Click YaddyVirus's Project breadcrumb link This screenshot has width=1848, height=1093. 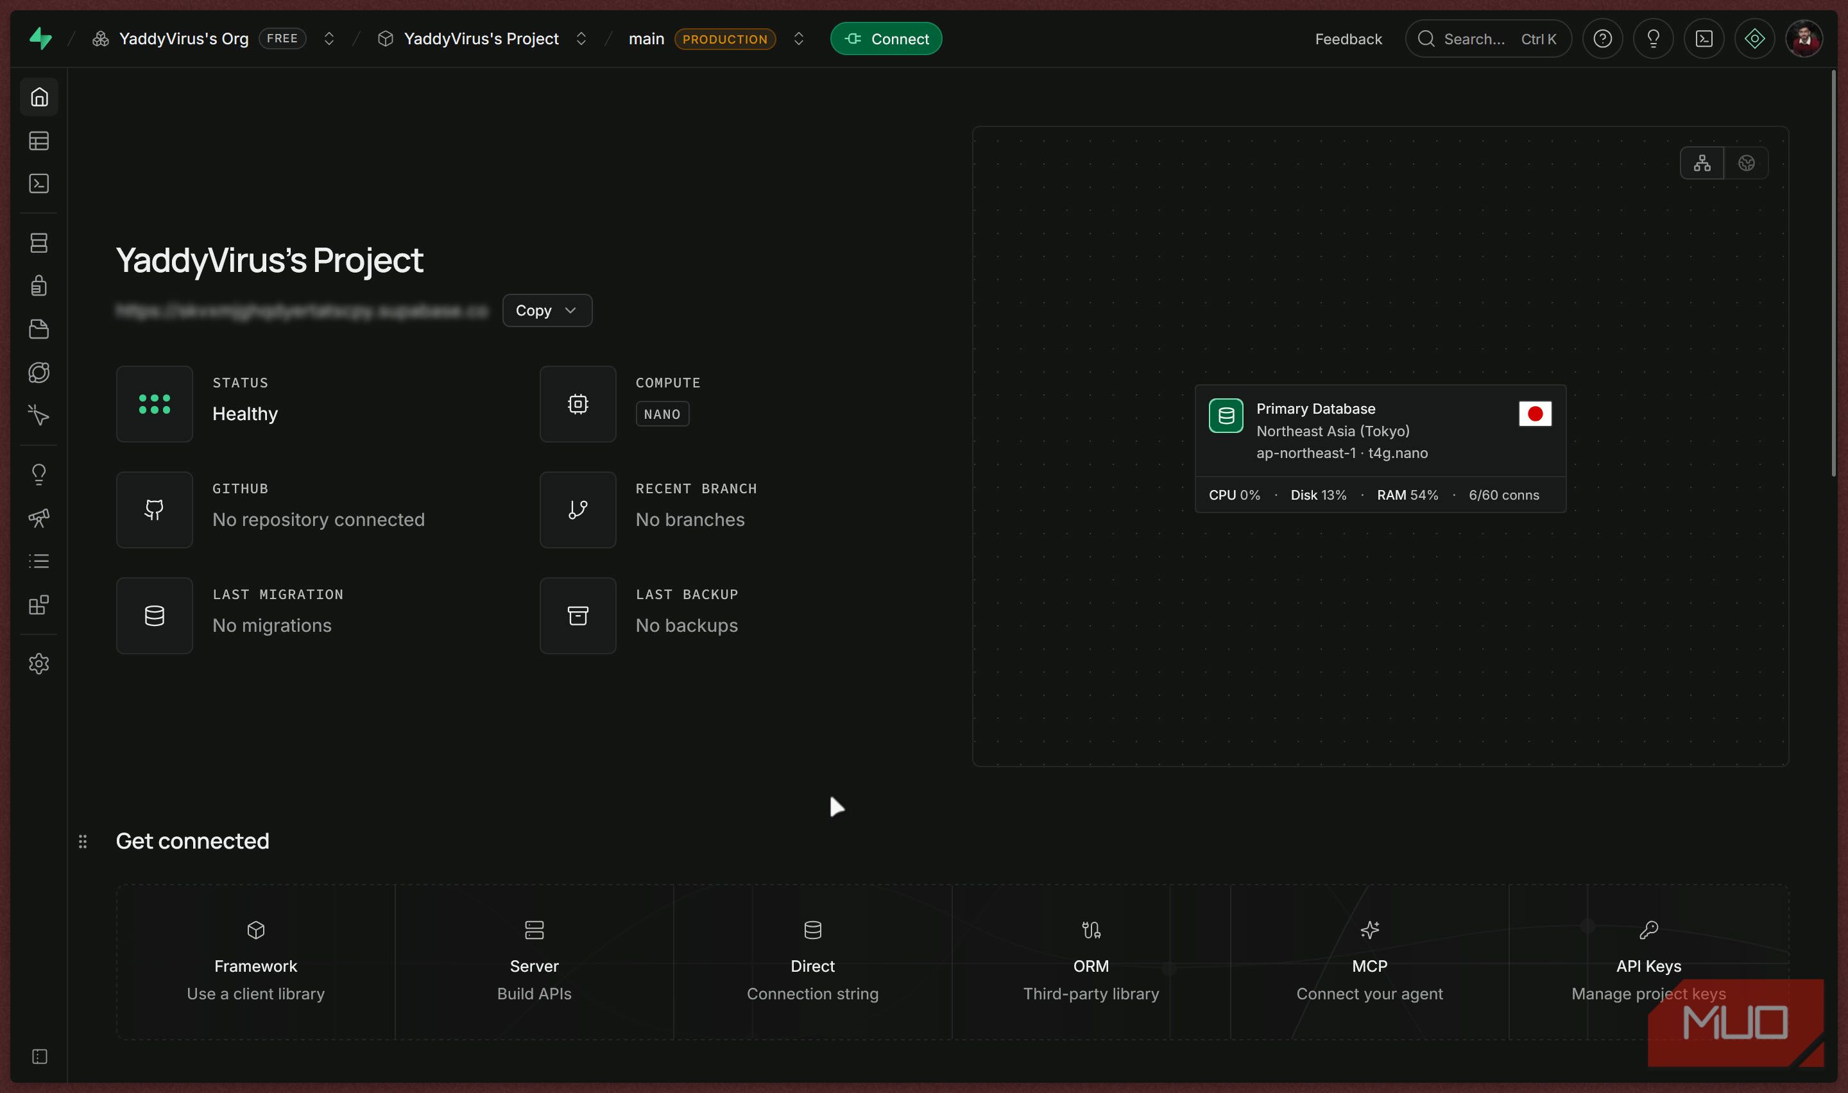(481, 38)
